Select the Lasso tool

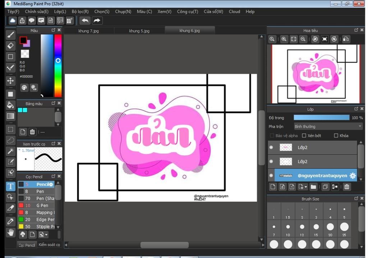(10, 140)
